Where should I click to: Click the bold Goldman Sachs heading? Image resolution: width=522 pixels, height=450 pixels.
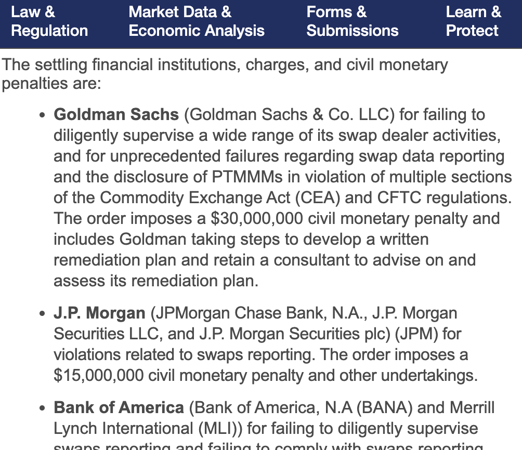(116, 114)
